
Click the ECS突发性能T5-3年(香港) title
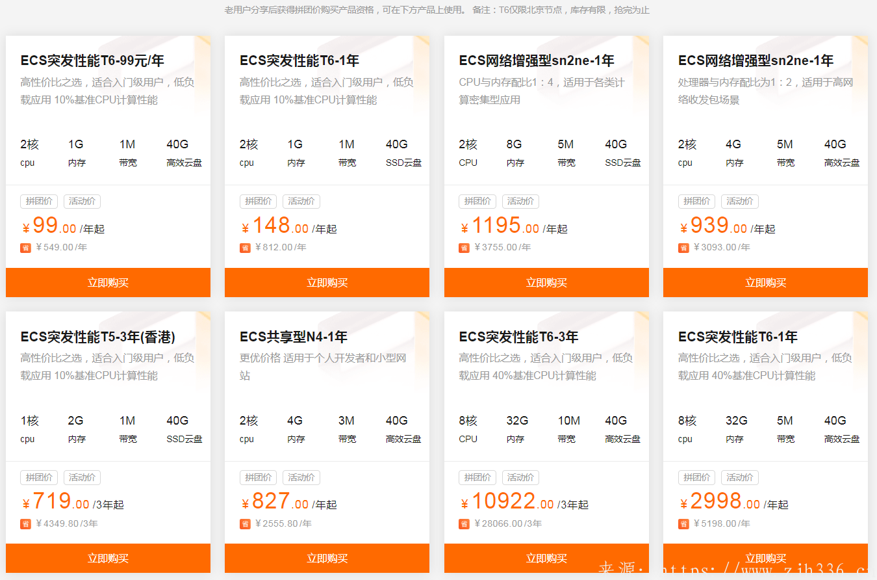(98, 337)
